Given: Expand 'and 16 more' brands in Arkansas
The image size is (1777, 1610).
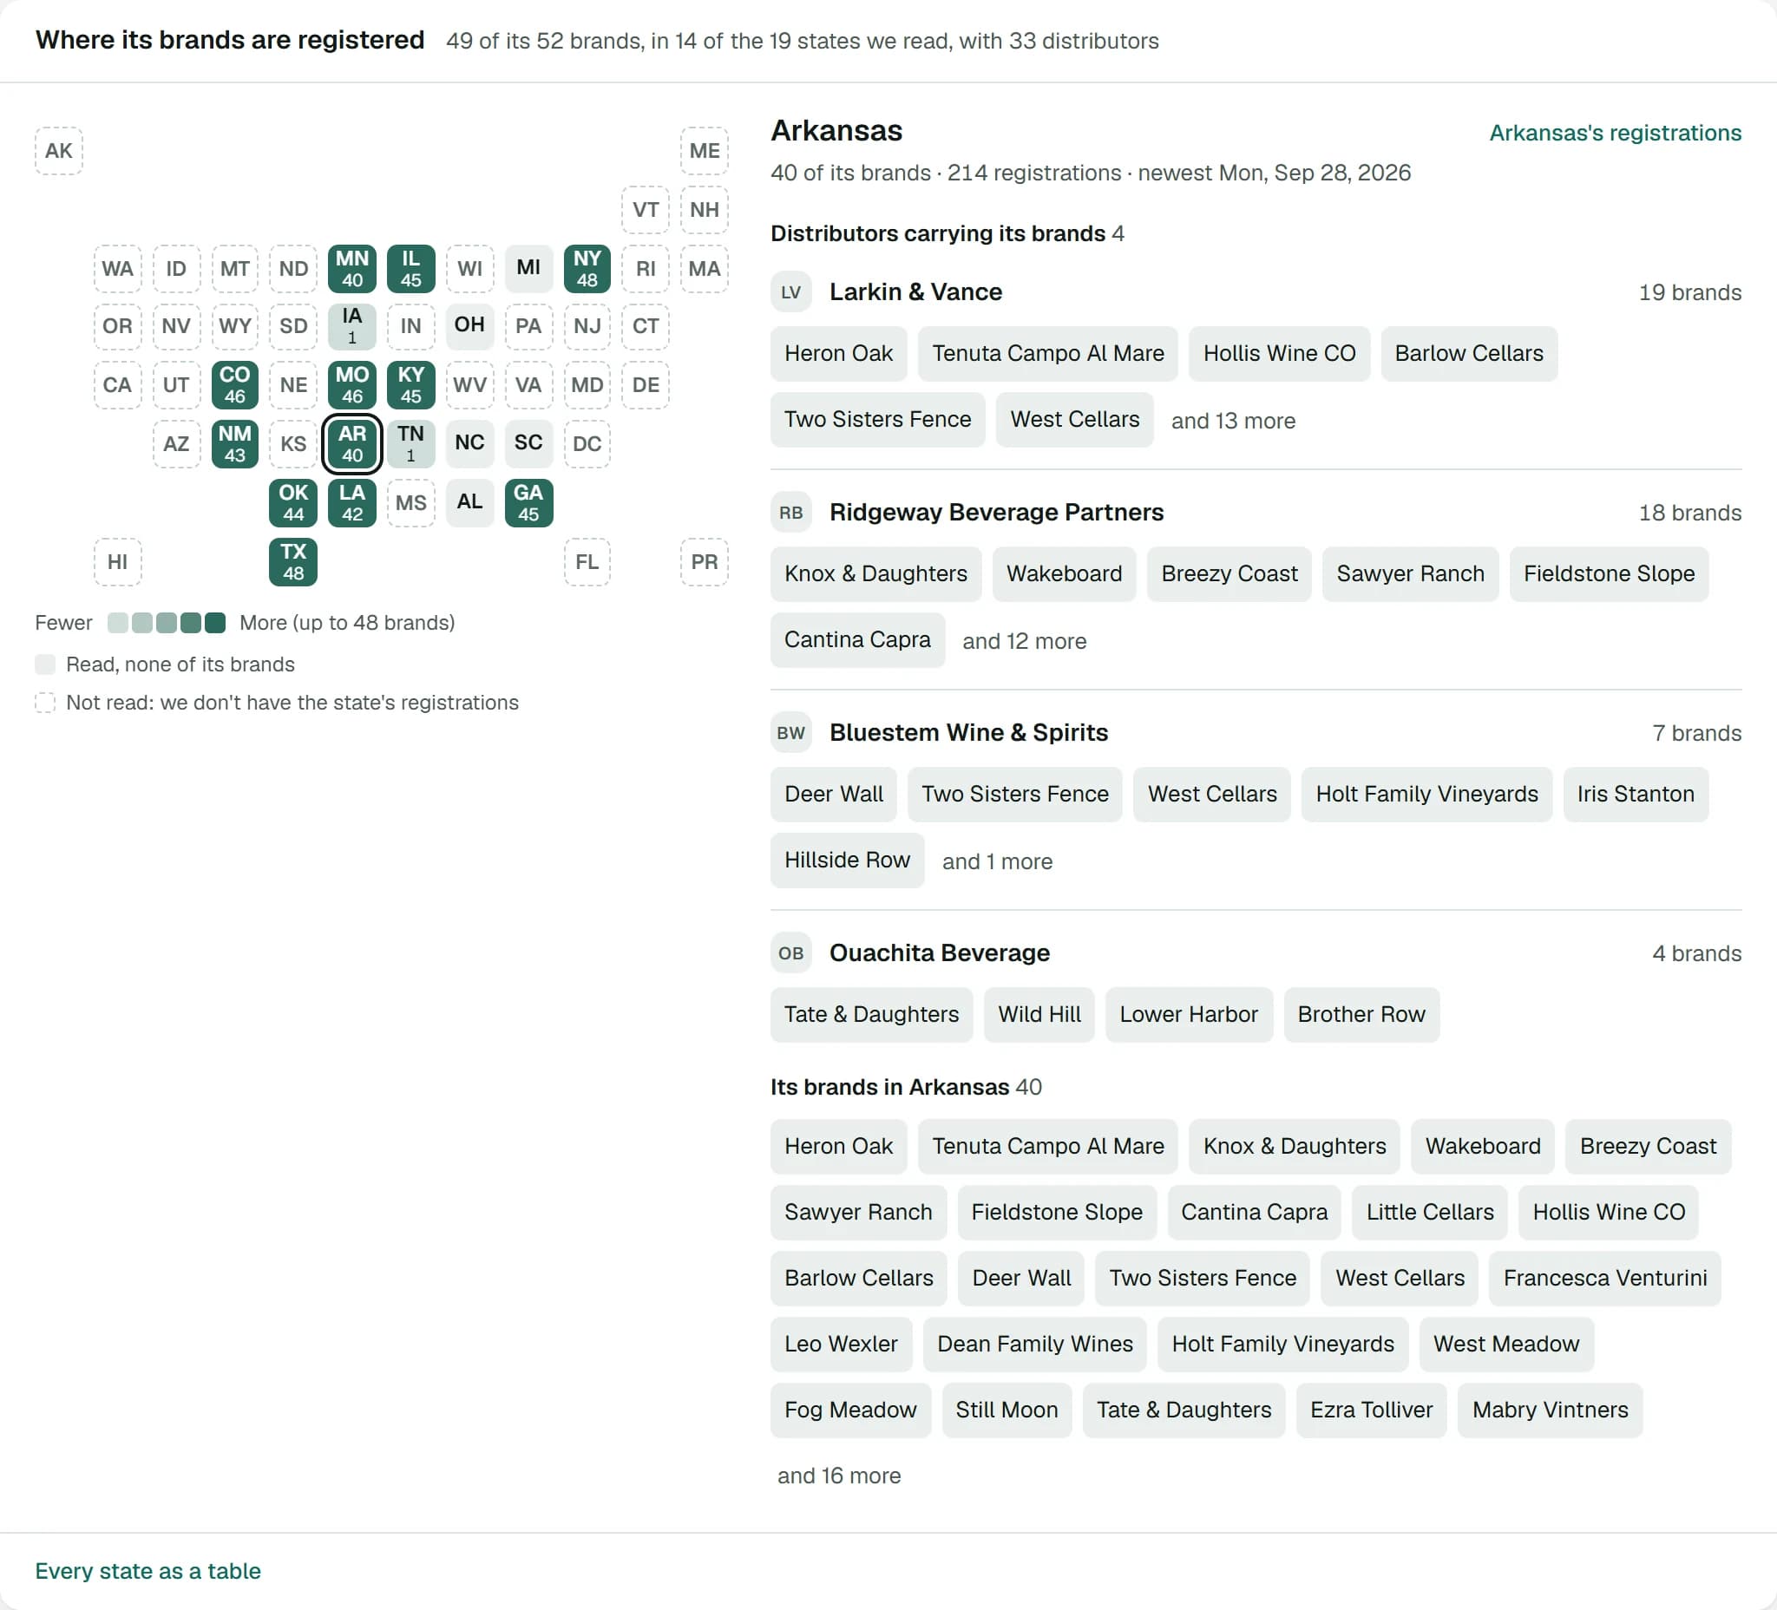Looking at the screenshot, I should click(839, 1476).
